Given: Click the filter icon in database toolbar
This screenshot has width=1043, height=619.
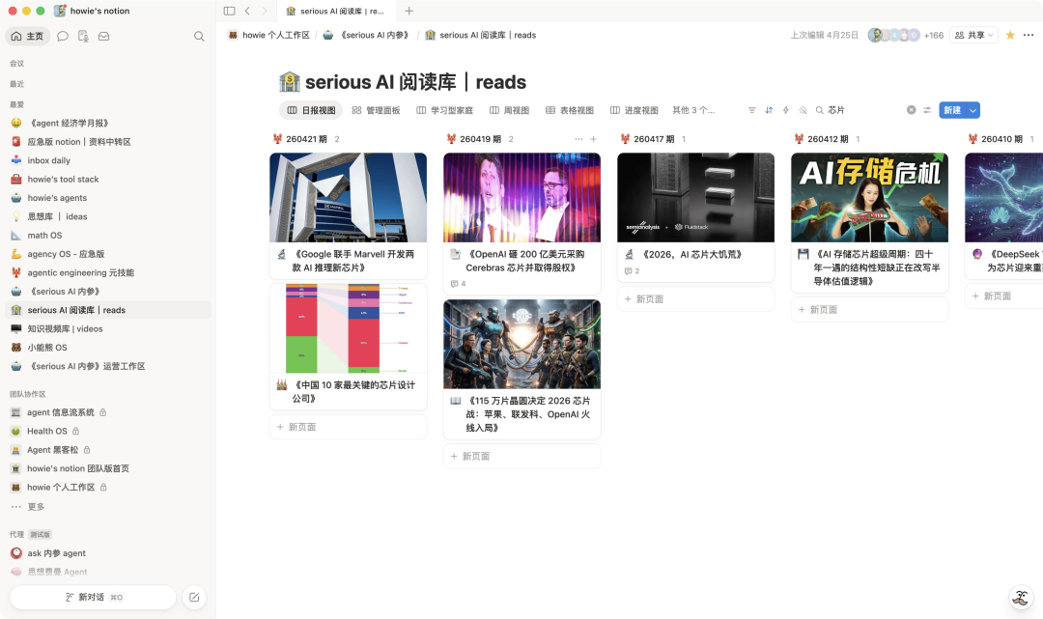Looking at the screenshot, I should tap(751, 110).
